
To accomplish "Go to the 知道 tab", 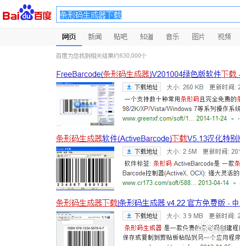I will click(146, 37).
